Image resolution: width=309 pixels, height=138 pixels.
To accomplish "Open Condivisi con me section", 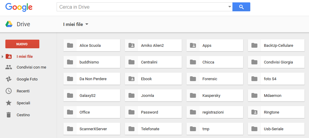I will pyautogui.click(x=31, y=67).
